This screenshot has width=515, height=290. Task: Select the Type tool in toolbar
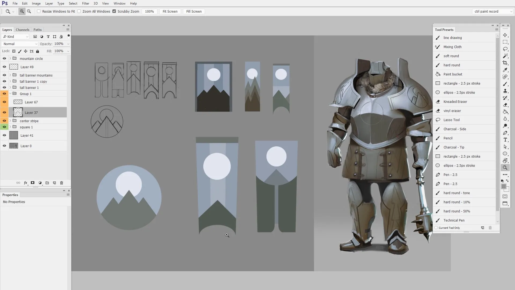505,140
